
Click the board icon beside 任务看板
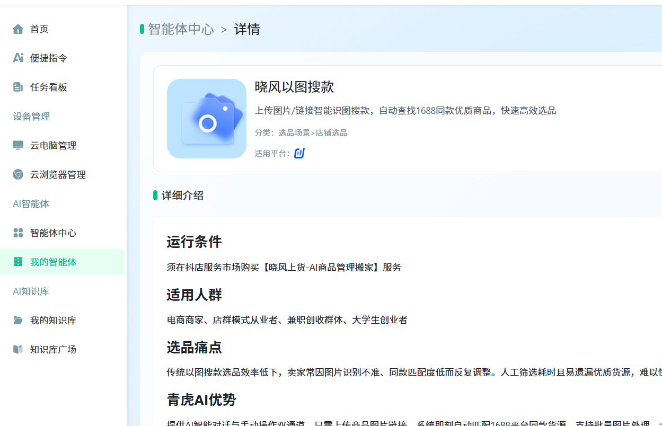tap(18, 87)
